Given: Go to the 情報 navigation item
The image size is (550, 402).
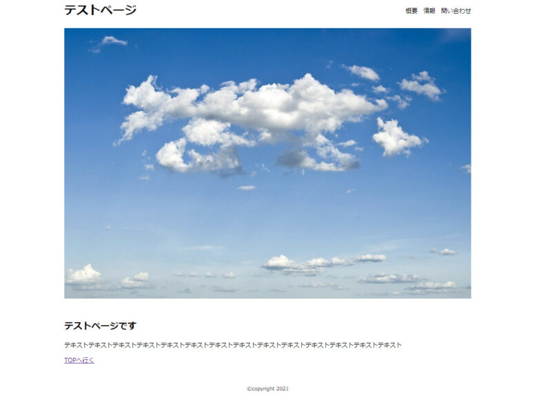Looking at the screenshot, I should [x=429, y=11].
